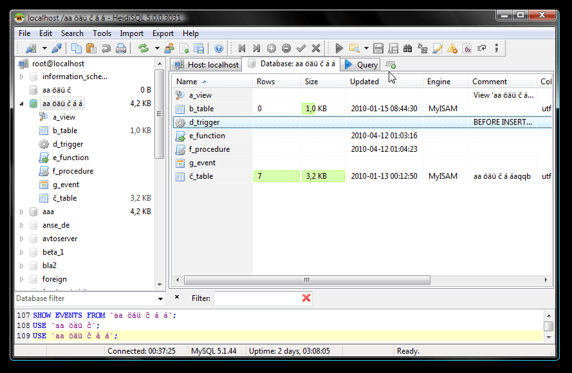Open the Edit menu

tap(46, 33)
